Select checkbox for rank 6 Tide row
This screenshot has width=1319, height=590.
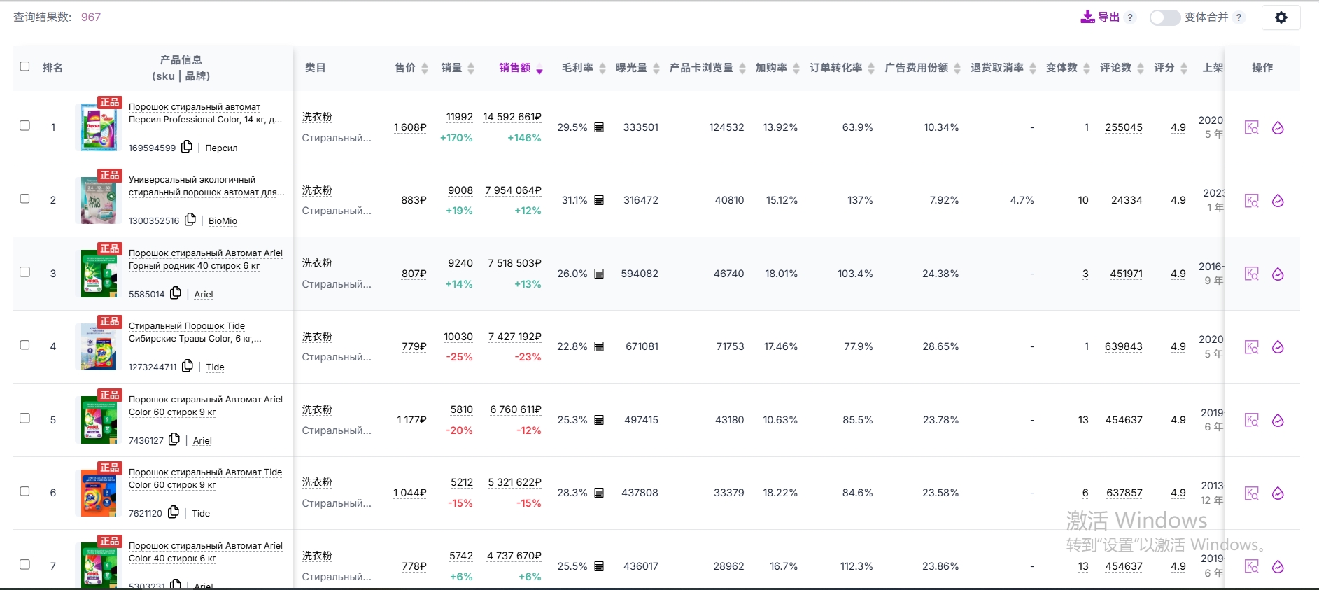[x=24, y=491]
